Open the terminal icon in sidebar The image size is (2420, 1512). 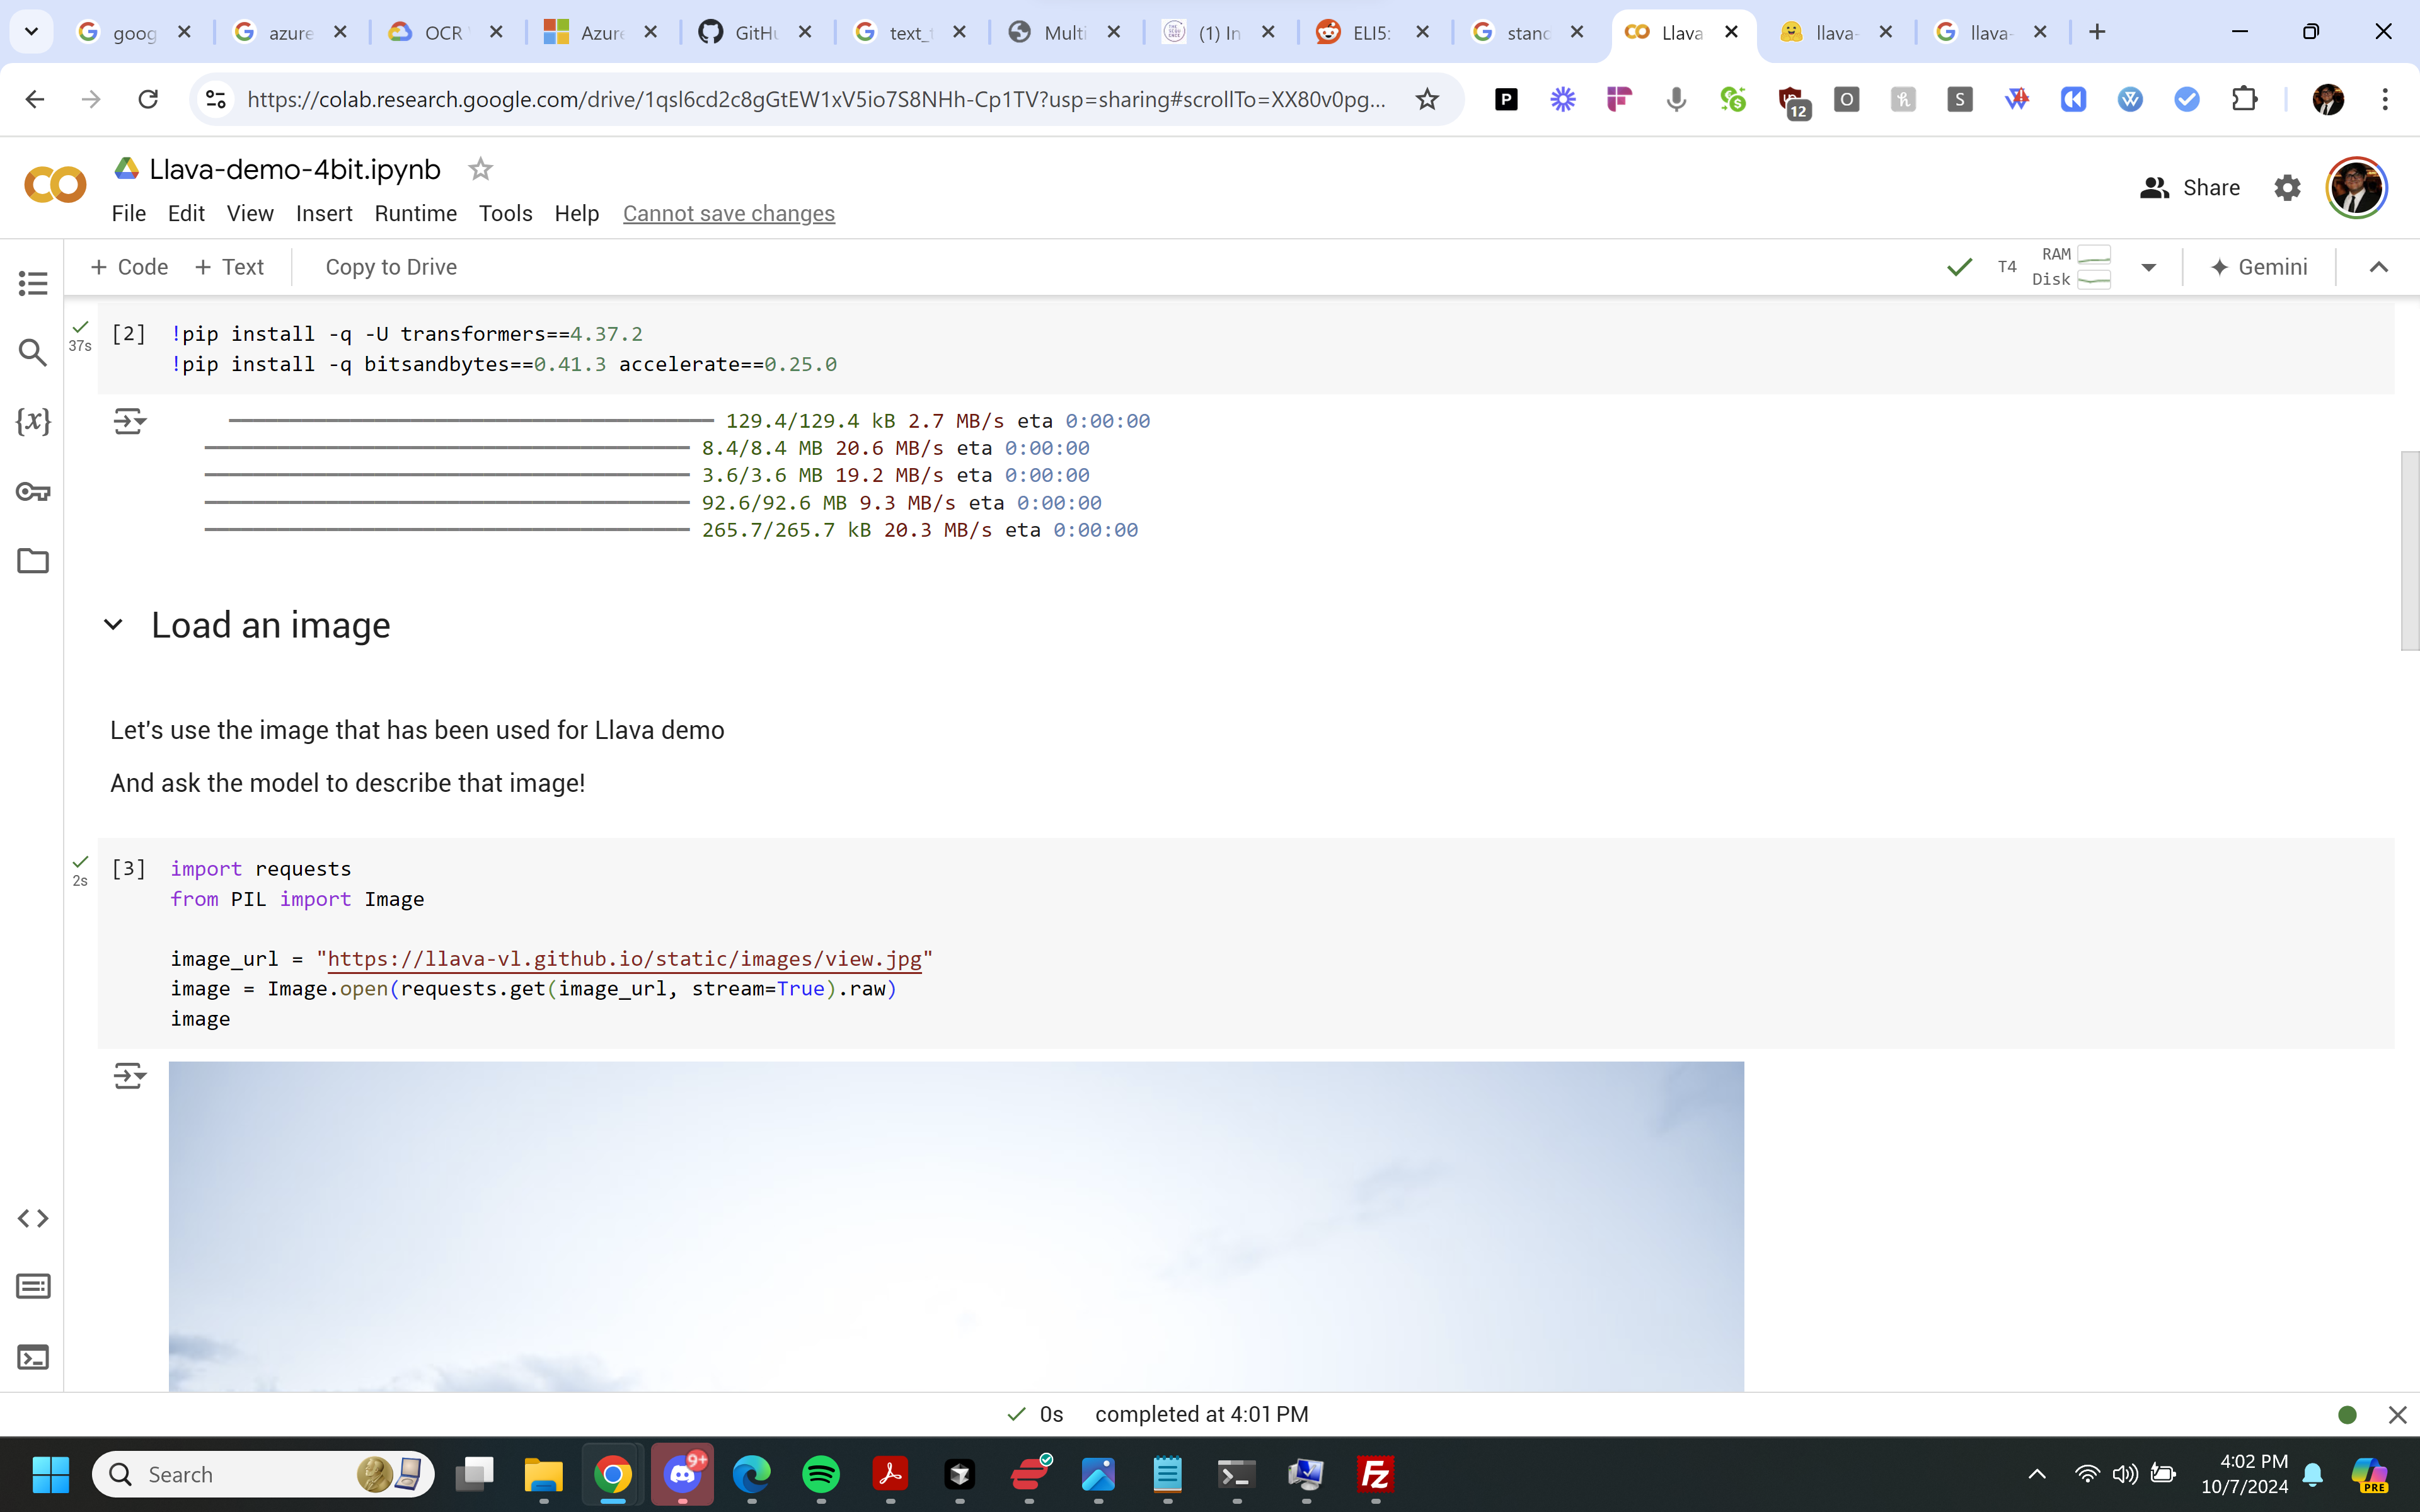click(x=33, y=1357)
